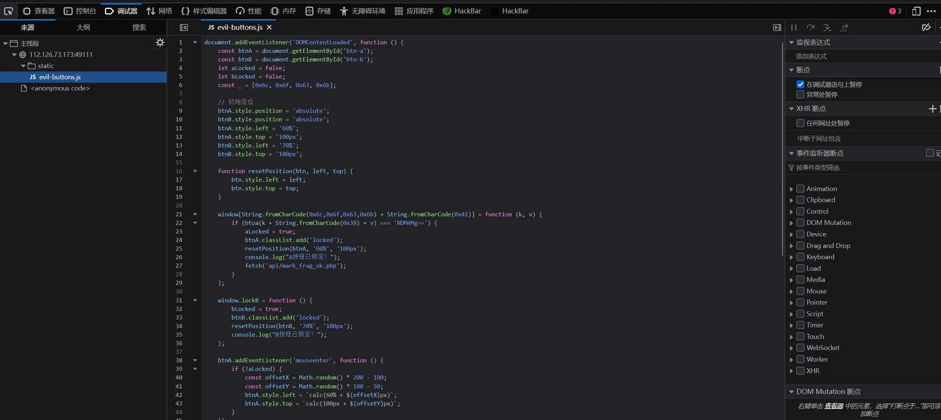
Task: Check the Script event checkbox
Action: (x=800, y=314)
